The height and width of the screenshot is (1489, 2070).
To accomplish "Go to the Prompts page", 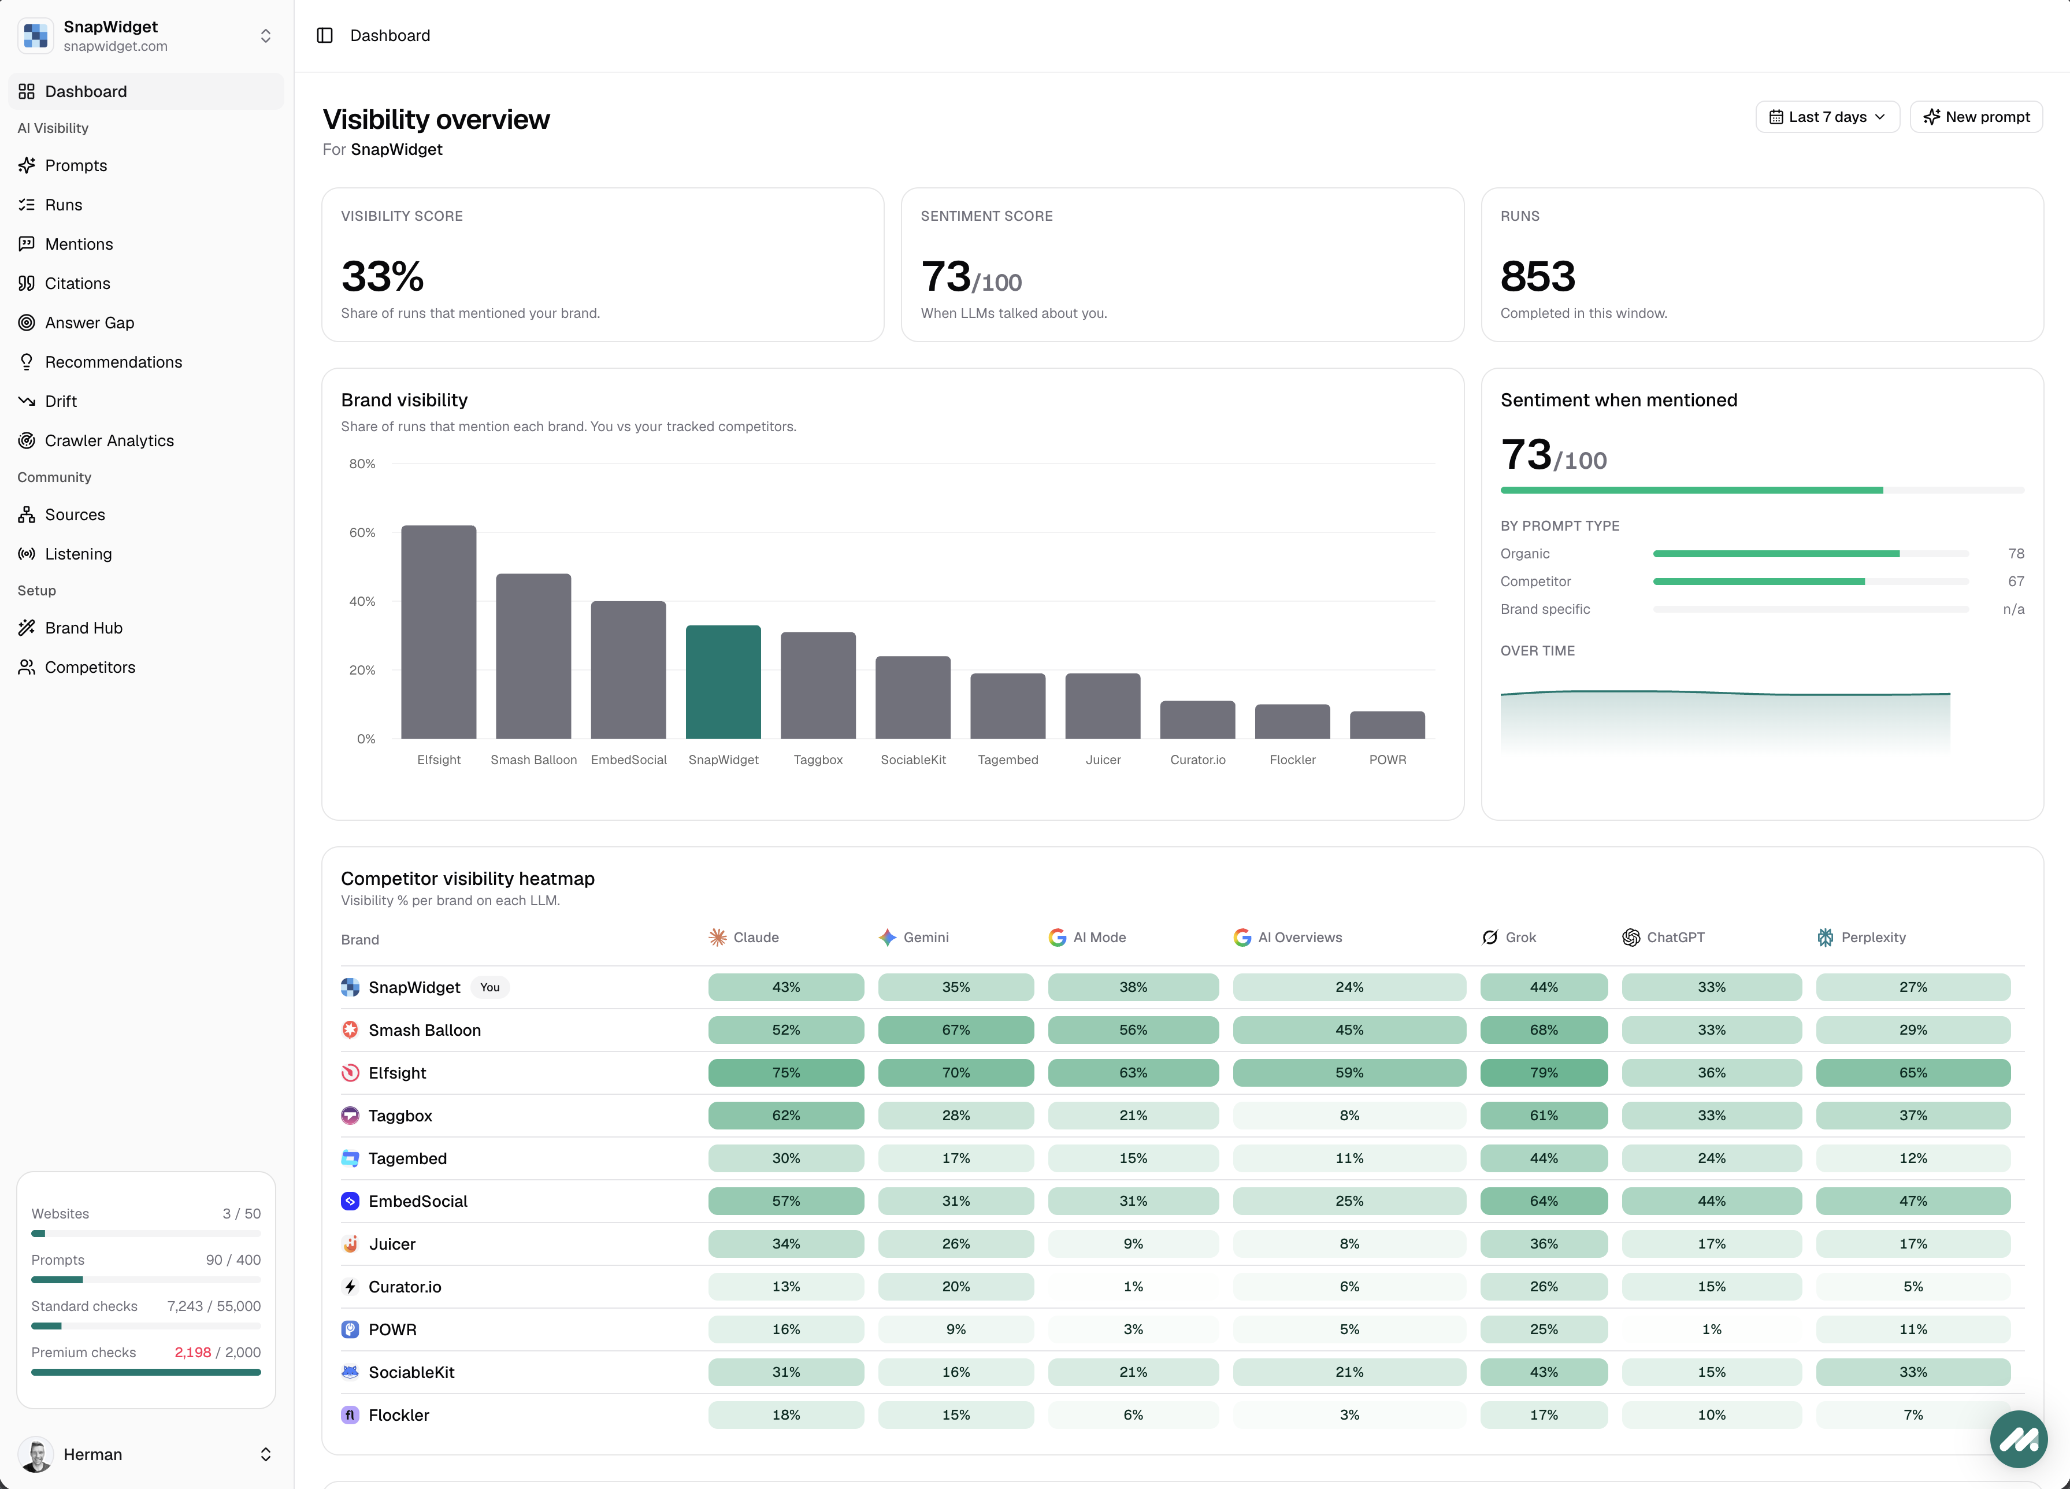I will coord(146,165).
